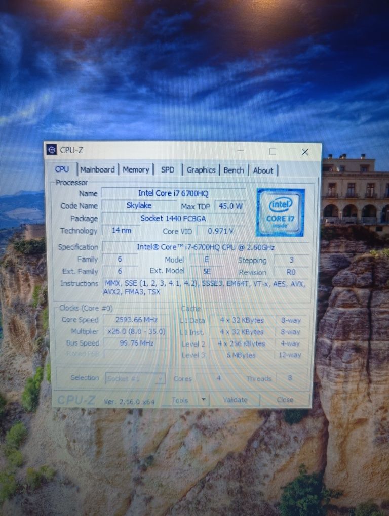Click the L1 Data value 4 x 32 KBytes
This screenshot has height=516, width=389.
(x=242, y=320)
